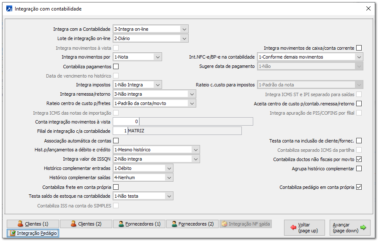Click the Integração com contabilidade title bar icon
Viewport: 379px width, 242px height.
tap(9, 9)
